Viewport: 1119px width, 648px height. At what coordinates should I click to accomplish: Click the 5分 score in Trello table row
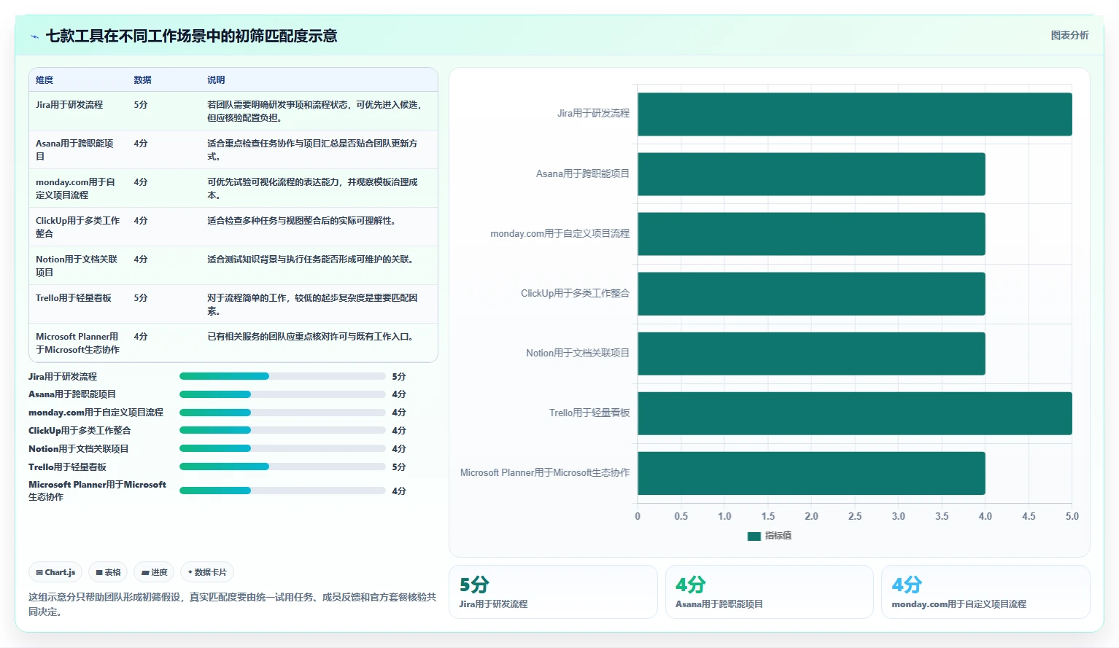click(141, 298)
